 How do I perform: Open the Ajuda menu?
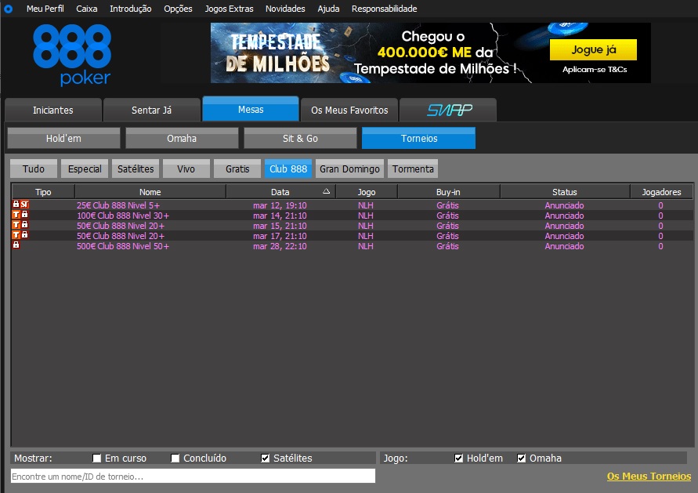coord(328,9)
